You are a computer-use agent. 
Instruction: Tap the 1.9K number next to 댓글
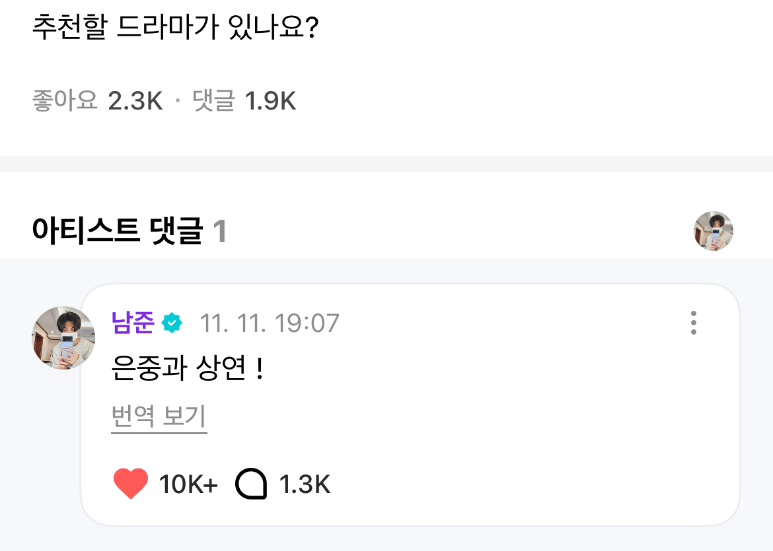(x=270, y=102)
